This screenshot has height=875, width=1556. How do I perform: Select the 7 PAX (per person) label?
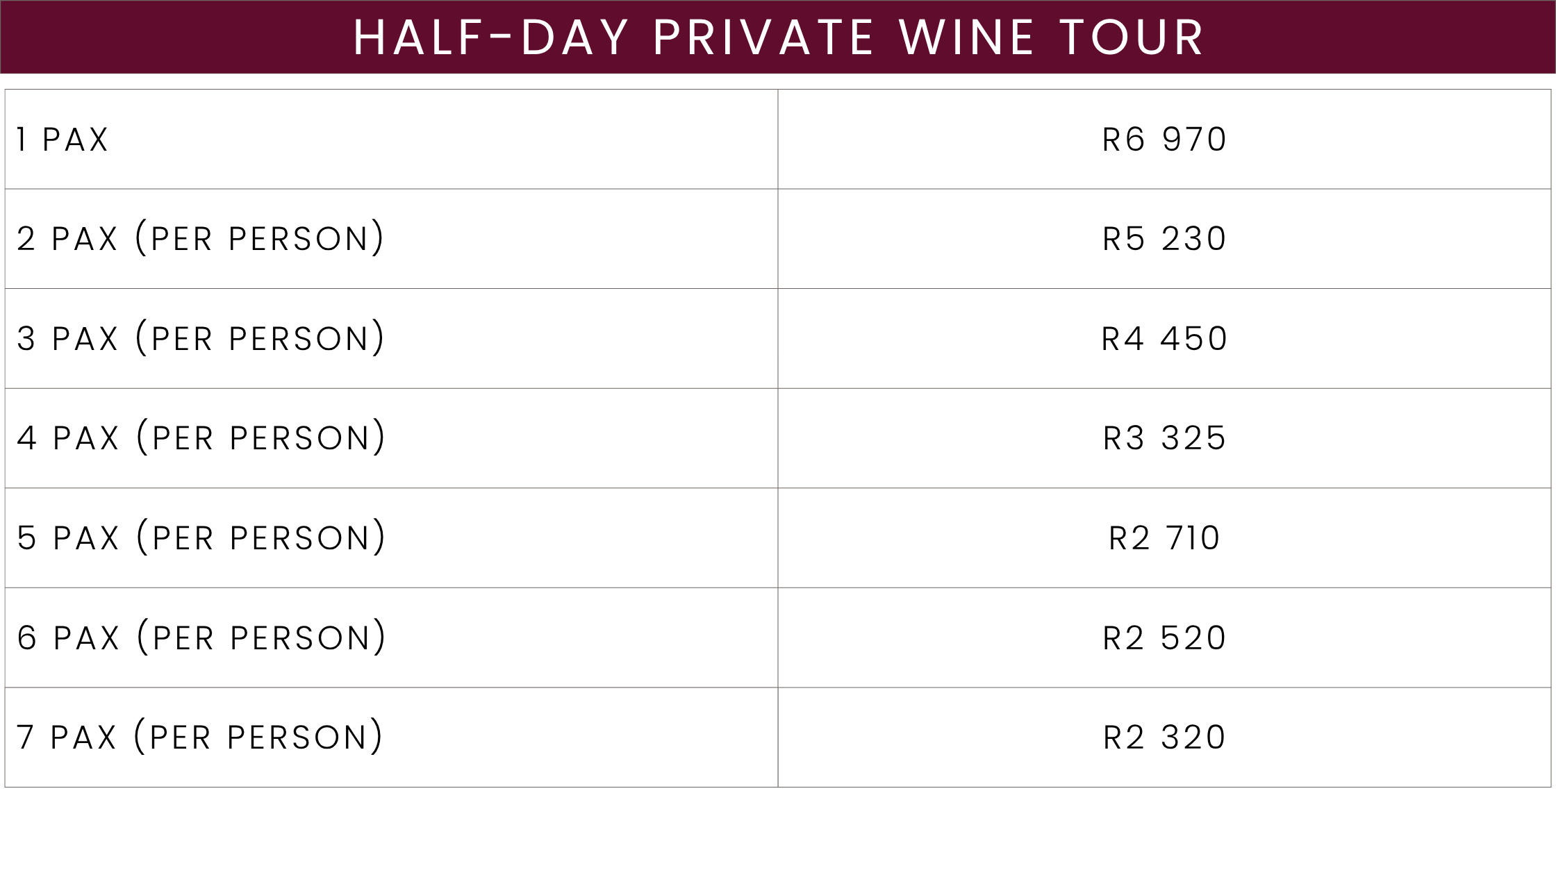199,737
